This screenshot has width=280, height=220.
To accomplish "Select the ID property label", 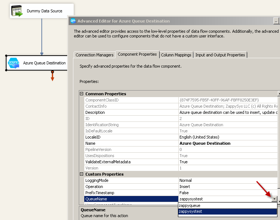I will click(x=87, y=119).
